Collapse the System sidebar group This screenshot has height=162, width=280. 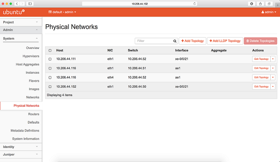point(21,39)
